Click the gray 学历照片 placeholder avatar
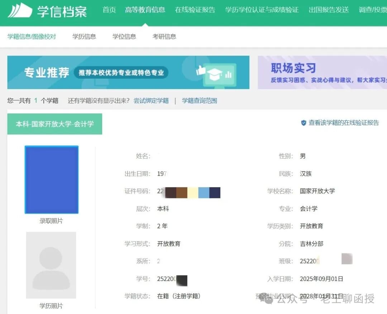Image resolution: width=387 pixels, height=314 pixels. tap(51, 265)
